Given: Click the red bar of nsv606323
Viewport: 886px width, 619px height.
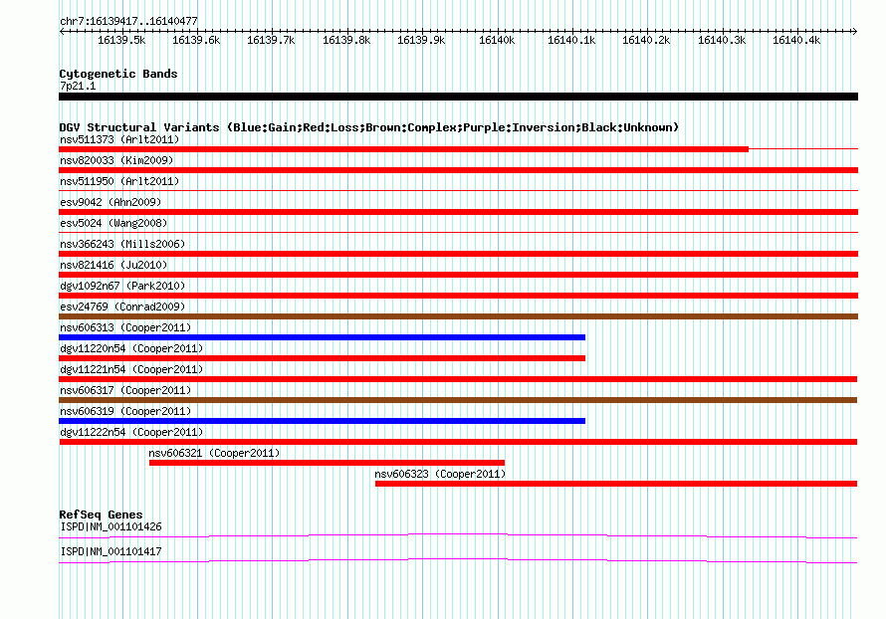Looking at the screenshot, I should coord(616,484).
